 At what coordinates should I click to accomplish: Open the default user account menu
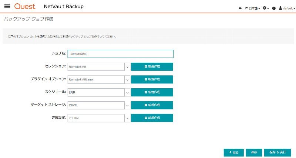point(287,8)
